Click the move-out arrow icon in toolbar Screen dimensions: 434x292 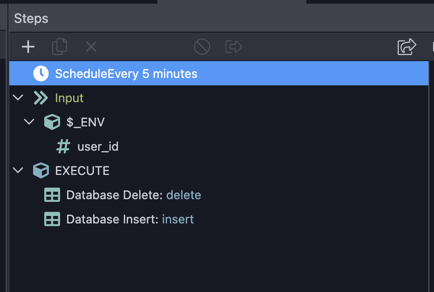click(x=234, y=47)
